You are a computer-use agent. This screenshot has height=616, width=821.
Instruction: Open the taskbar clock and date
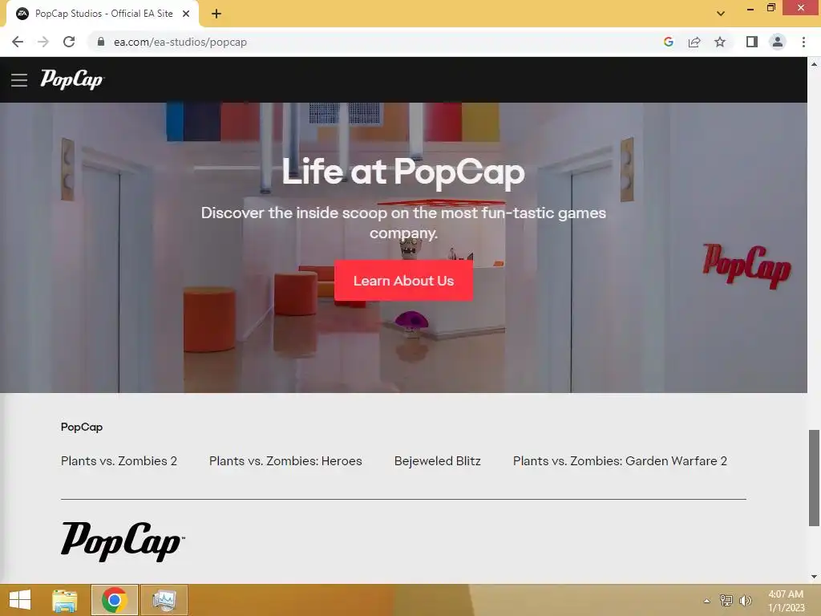(x=786, y=601)
